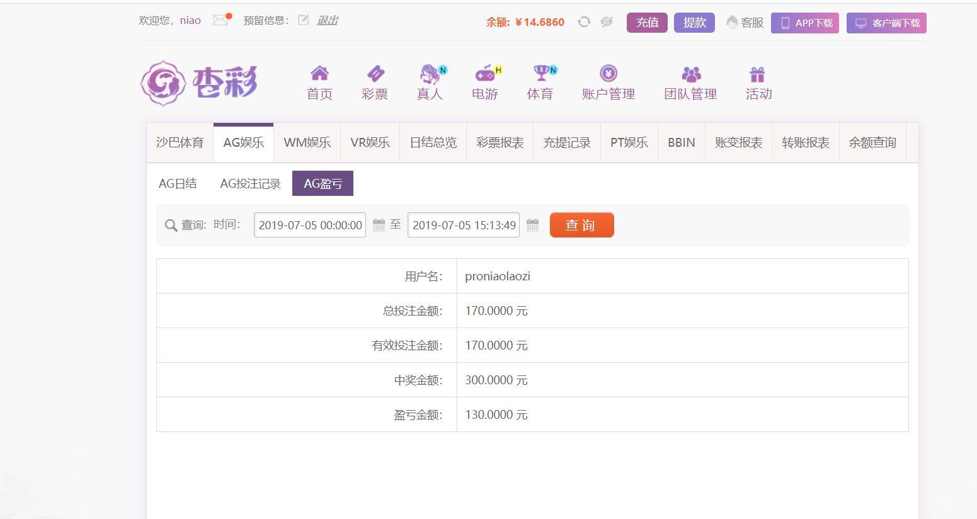
Task: Open calendar picker for end time
Action: pos(532,225)
